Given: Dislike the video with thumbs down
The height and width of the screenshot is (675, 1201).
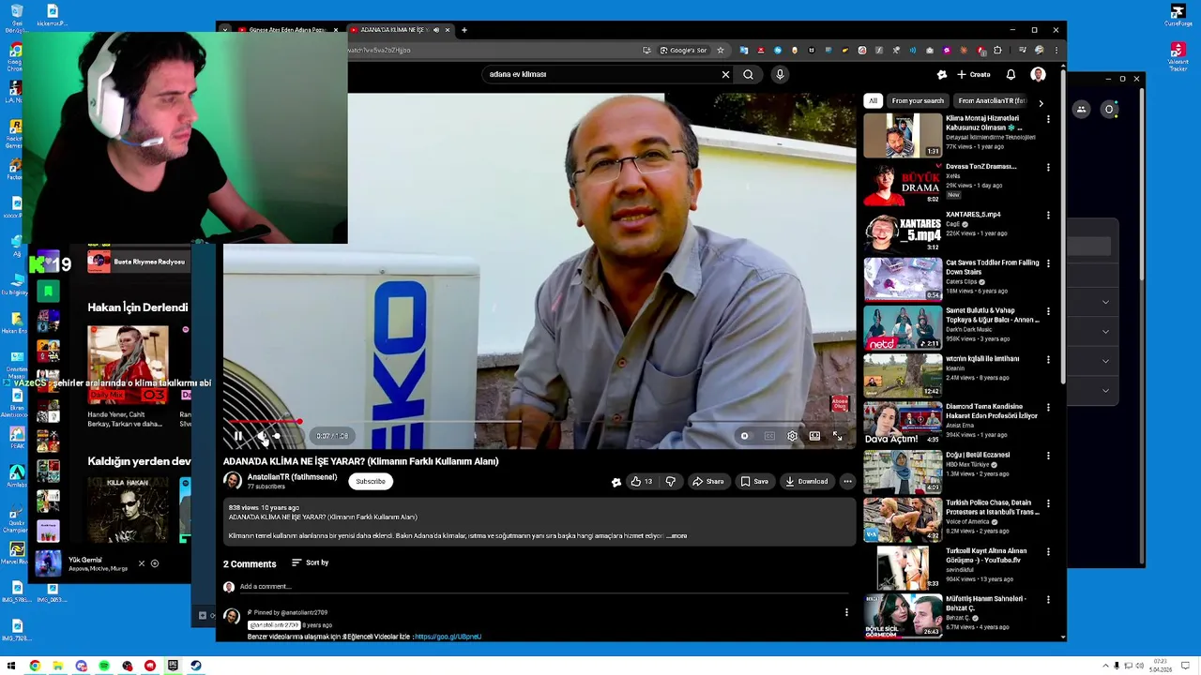Looking at the screenshot, I should point(670,482).
